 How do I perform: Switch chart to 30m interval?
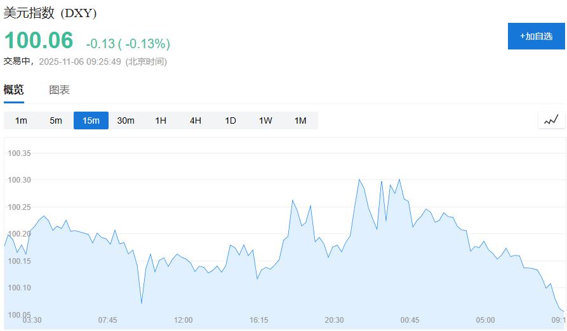click(126, 120)
